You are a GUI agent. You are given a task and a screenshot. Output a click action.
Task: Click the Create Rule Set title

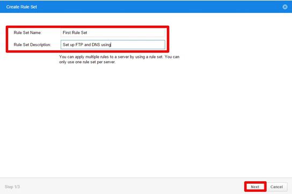click(x=21, y=7)
